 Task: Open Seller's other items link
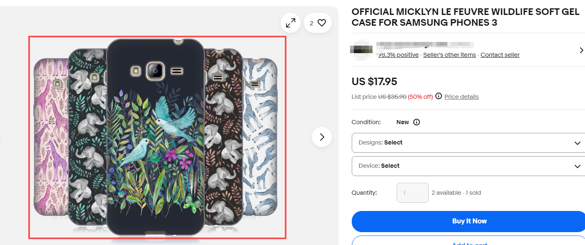[x=449, y=55]
